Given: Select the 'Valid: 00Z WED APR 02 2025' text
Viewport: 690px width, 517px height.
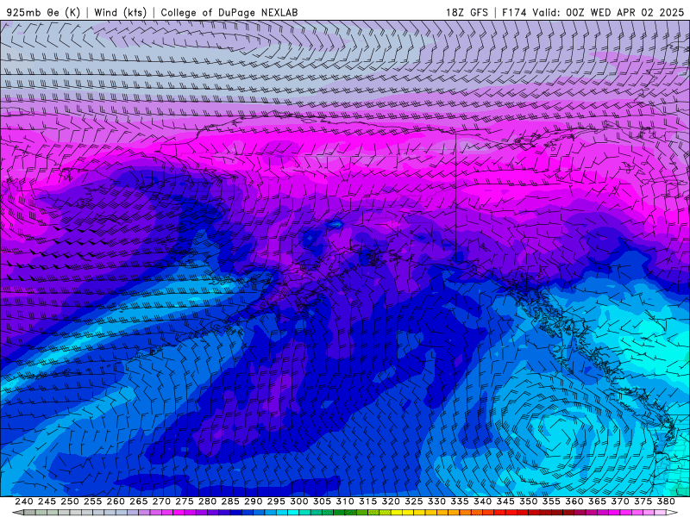Looking at the screenshot, I should click(x=608, y=12).
